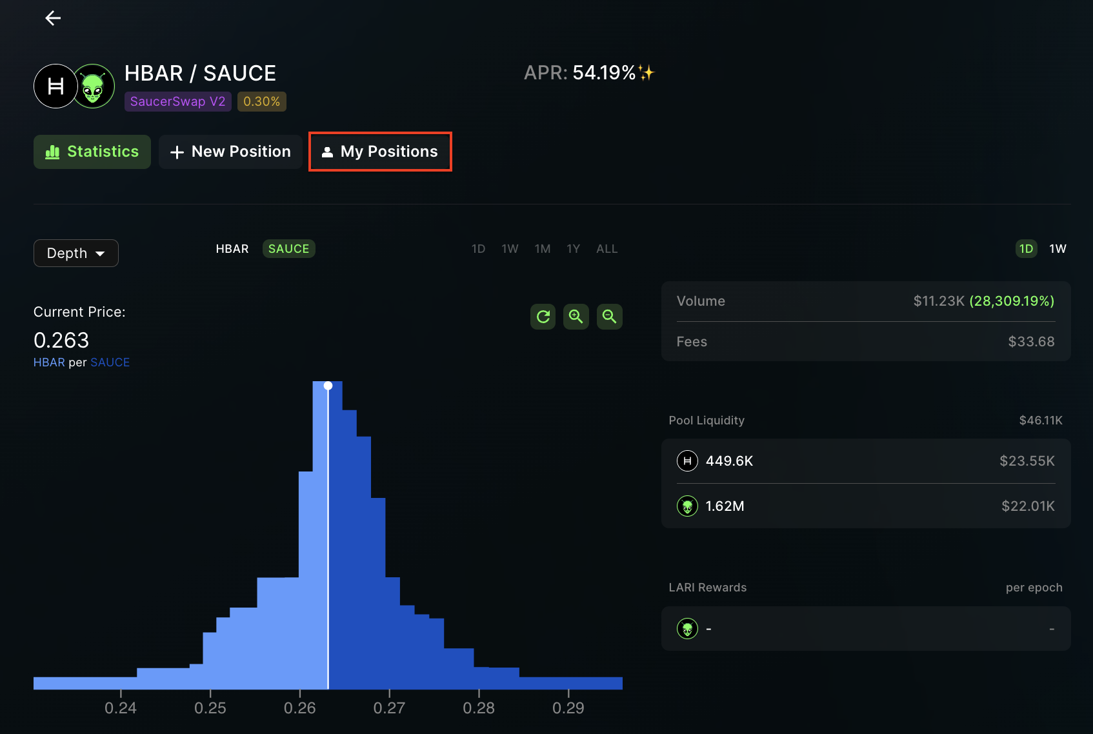Click the 0.26 axis tick label
Screen dimensions: 1093x734
tap(300, 708)
